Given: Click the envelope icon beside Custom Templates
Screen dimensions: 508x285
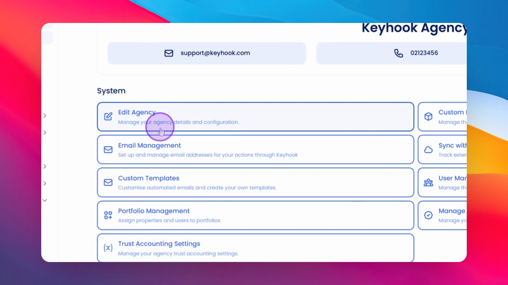Looking at the screenshot, I should tap(108, 182).
